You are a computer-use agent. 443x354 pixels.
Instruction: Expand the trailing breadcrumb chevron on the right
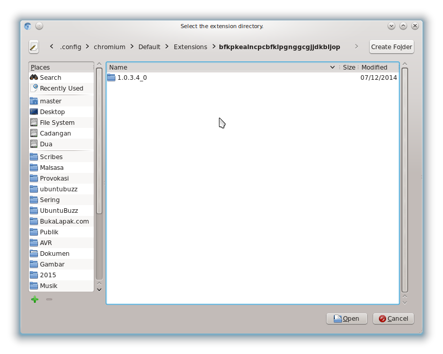[356, 47]
